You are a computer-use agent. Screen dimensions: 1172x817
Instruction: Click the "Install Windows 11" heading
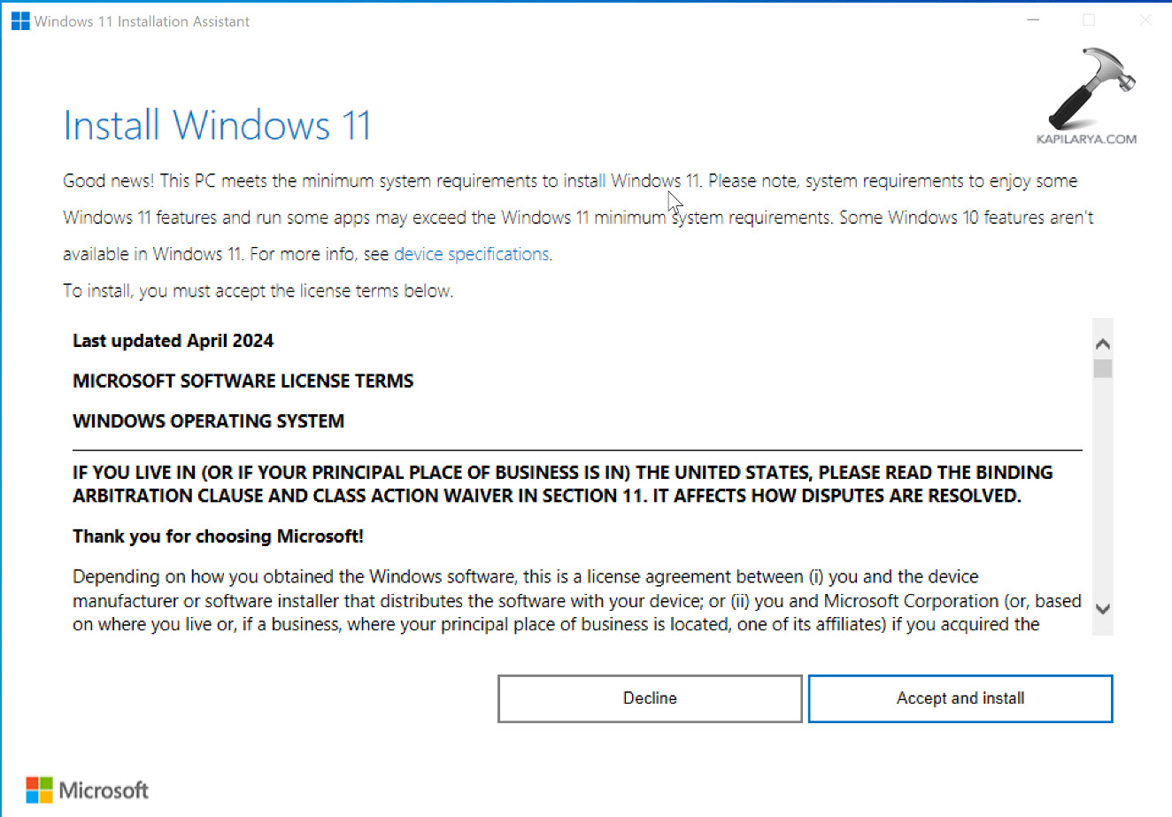[x=217, y=125]
